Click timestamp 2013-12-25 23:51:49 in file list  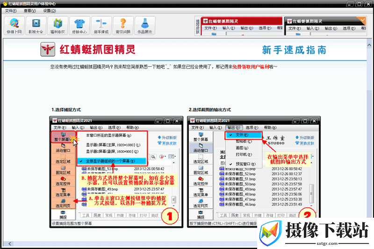coord(287,205)
